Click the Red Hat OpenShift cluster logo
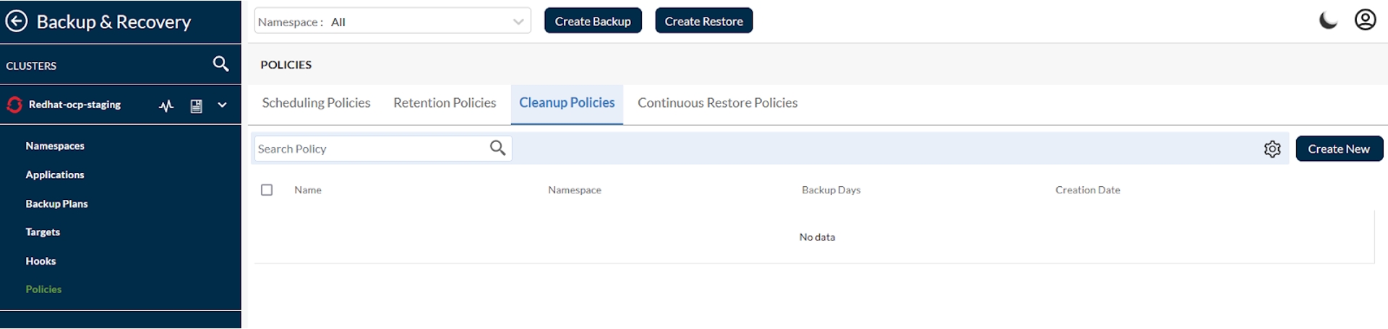Screen dimensions: 1388x329 pyautogui.click(x=14, y=105)
